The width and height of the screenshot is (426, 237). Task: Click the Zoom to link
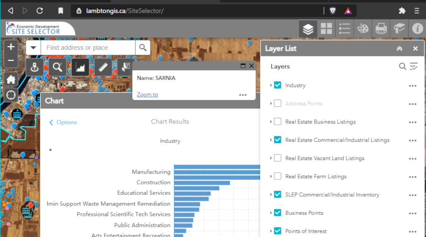147,94
